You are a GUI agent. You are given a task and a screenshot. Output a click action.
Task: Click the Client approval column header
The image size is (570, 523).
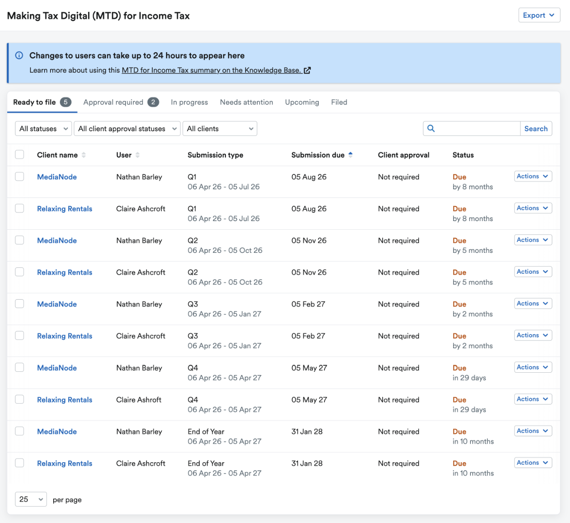(x=404, y=155)
